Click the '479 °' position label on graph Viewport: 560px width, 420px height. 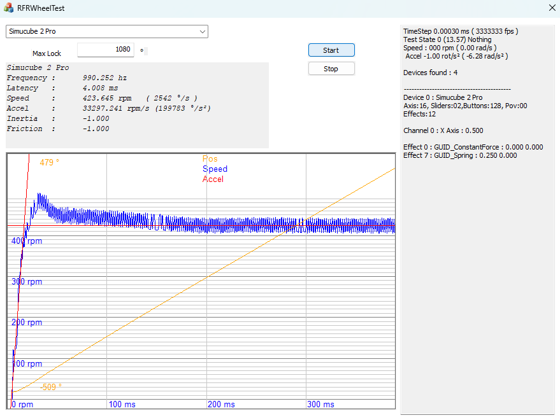click(x=49, y=162)
